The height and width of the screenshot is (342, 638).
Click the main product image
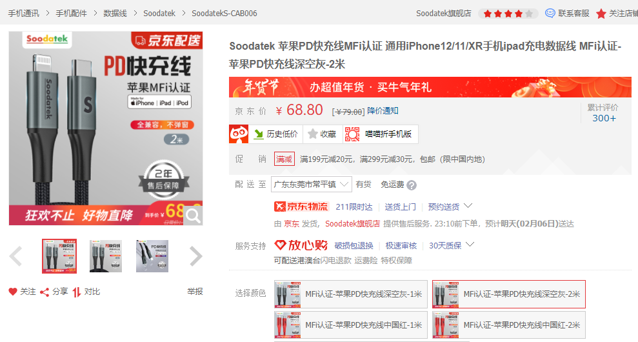pos(106,128)
